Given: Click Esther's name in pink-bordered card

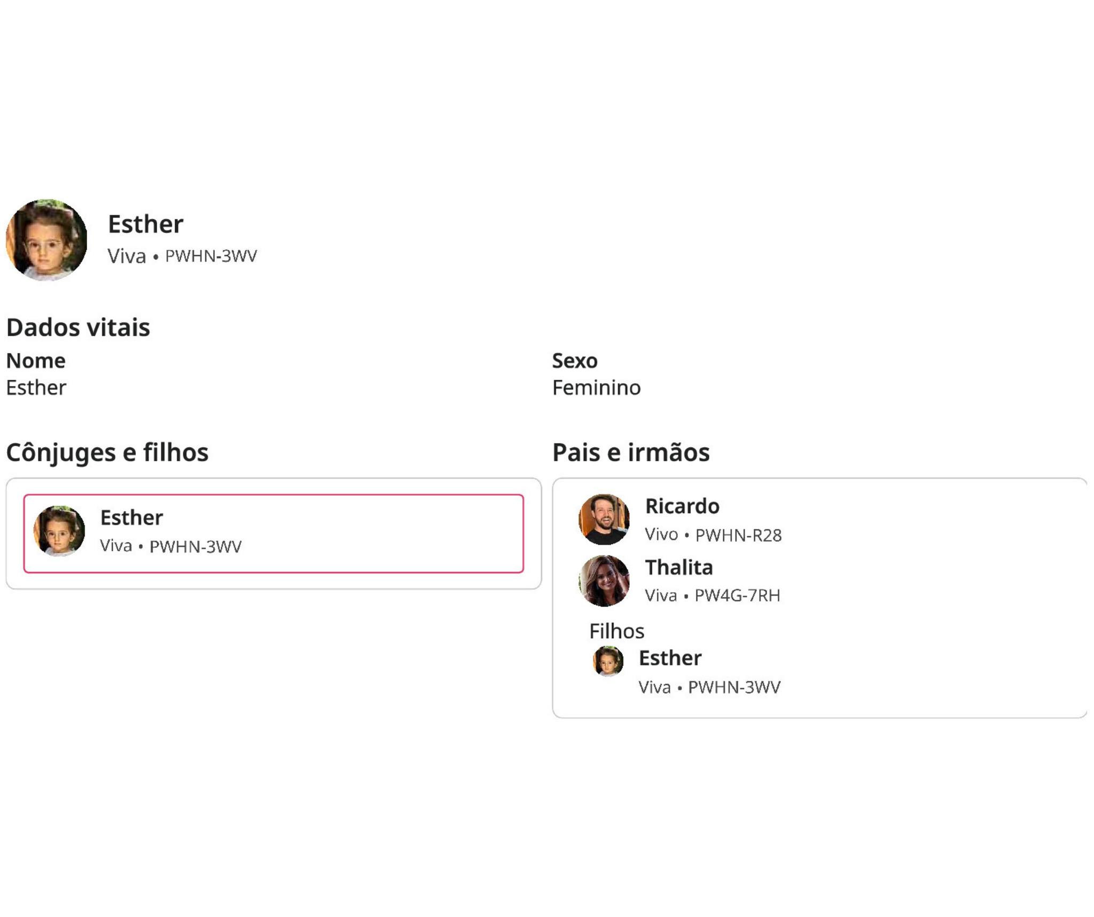Looking at the screenshot, I should click(131, 518).
